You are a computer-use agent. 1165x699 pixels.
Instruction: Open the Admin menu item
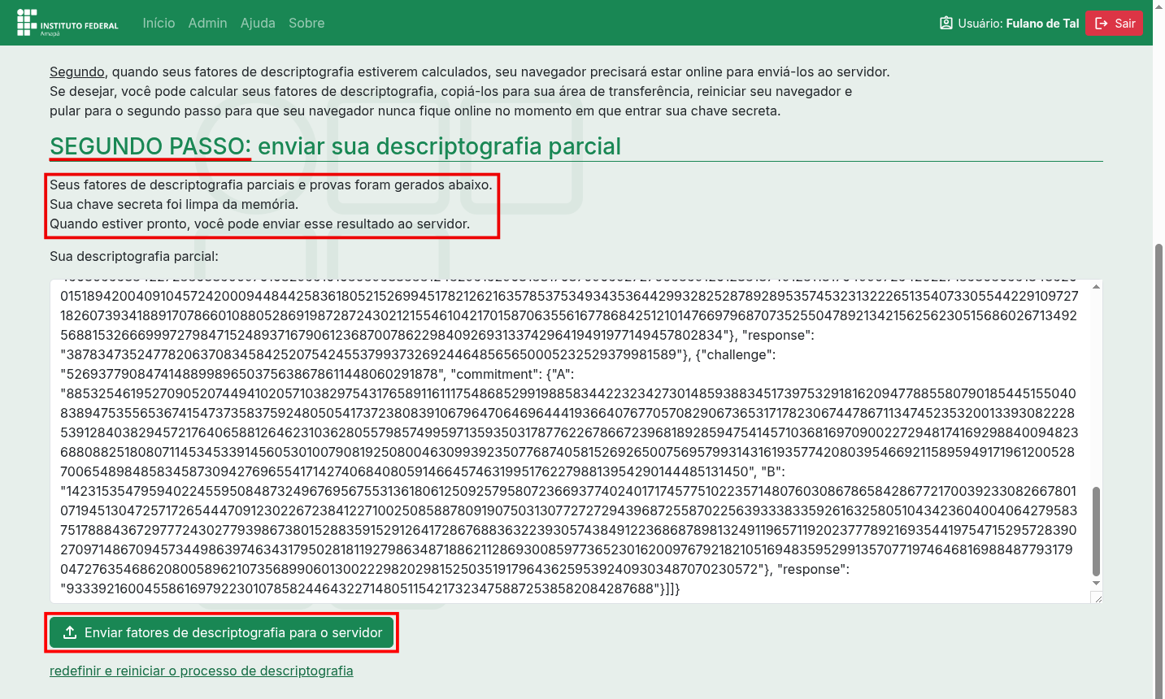(207, 23)
